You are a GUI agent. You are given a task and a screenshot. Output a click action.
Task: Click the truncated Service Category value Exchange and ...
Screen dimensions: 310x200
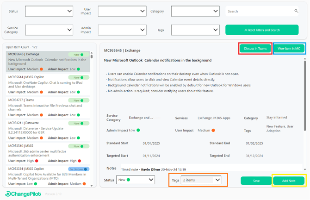point(141,118)
